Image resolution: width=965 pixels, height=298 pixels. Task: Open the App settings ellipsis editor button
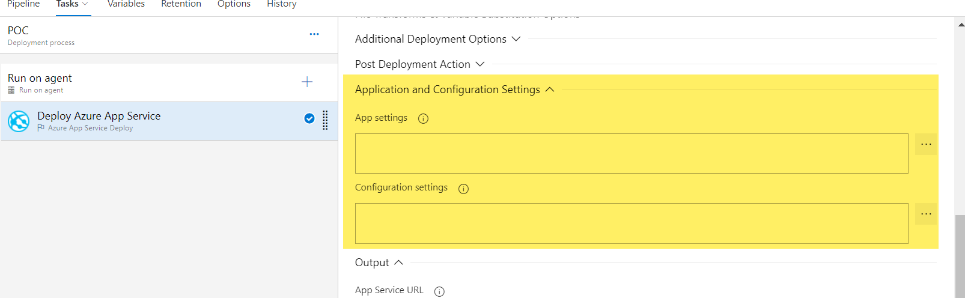pos(926,144)
